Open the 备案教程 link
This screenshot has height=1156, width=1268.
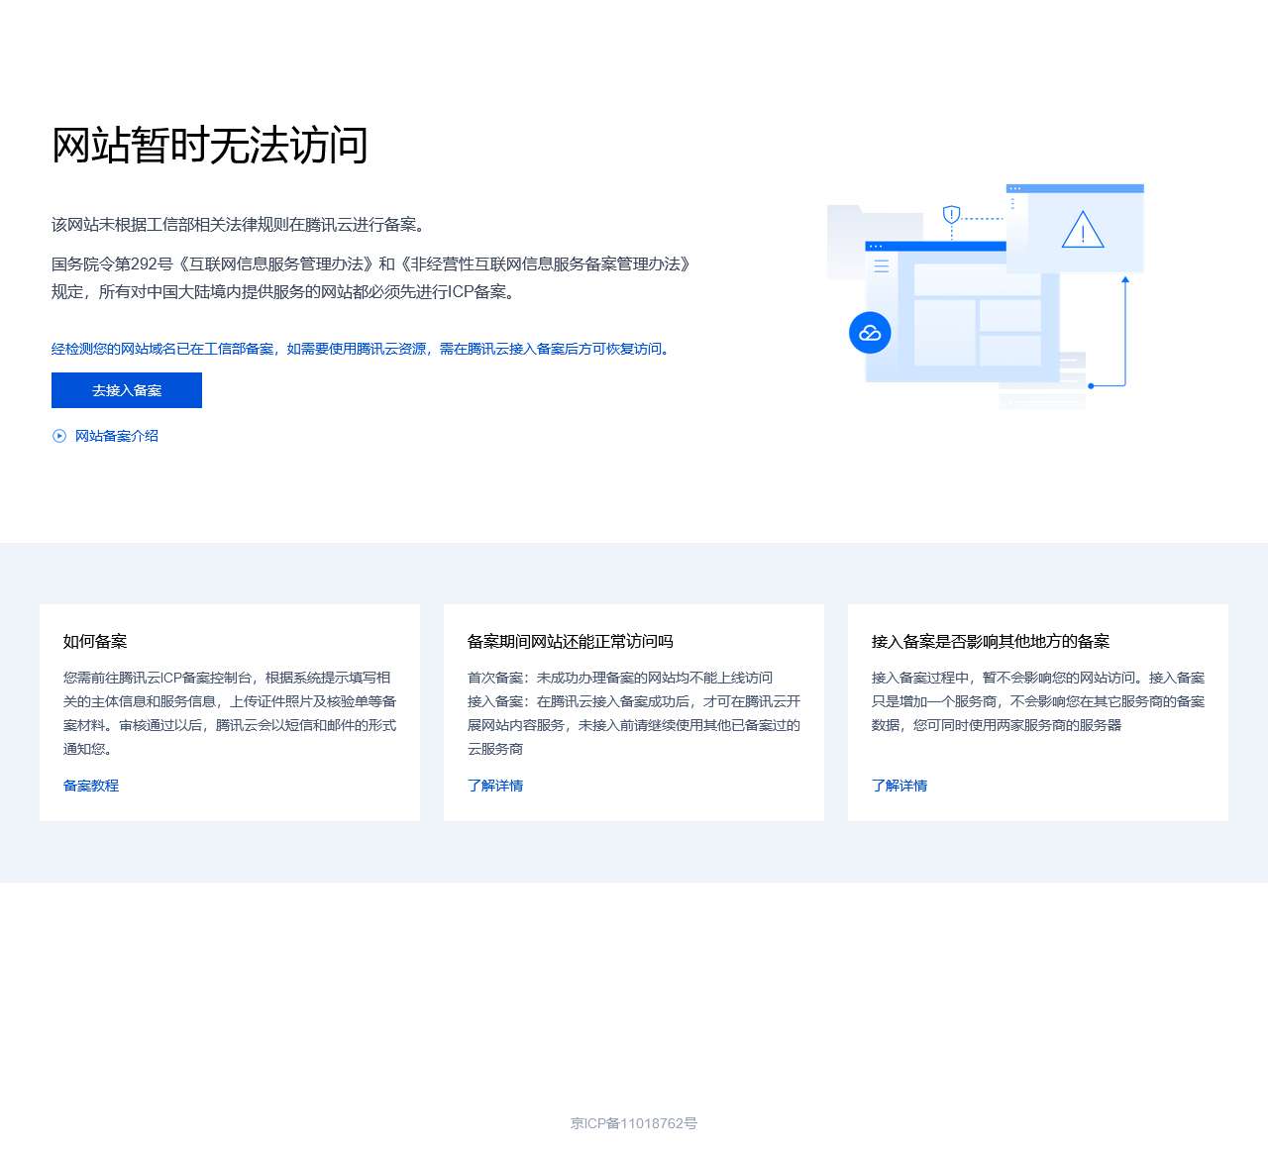pyautogui.click(x=91, y=786)
